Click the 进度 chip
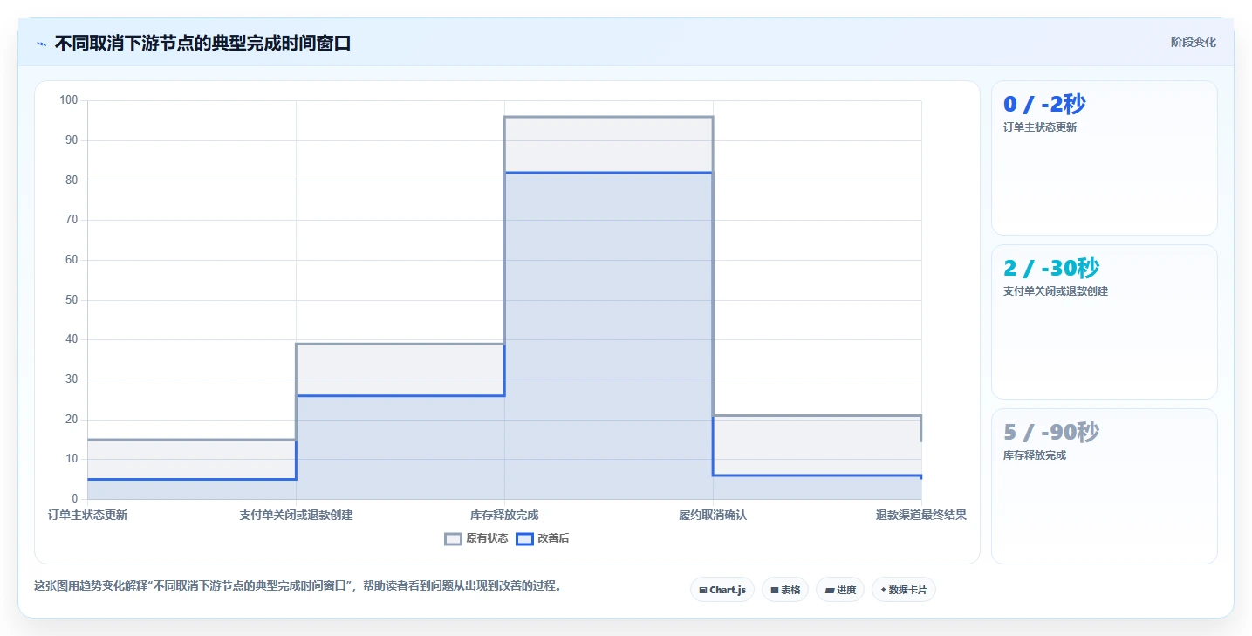This screenshot has height=636, width=1252. (840, 590)
